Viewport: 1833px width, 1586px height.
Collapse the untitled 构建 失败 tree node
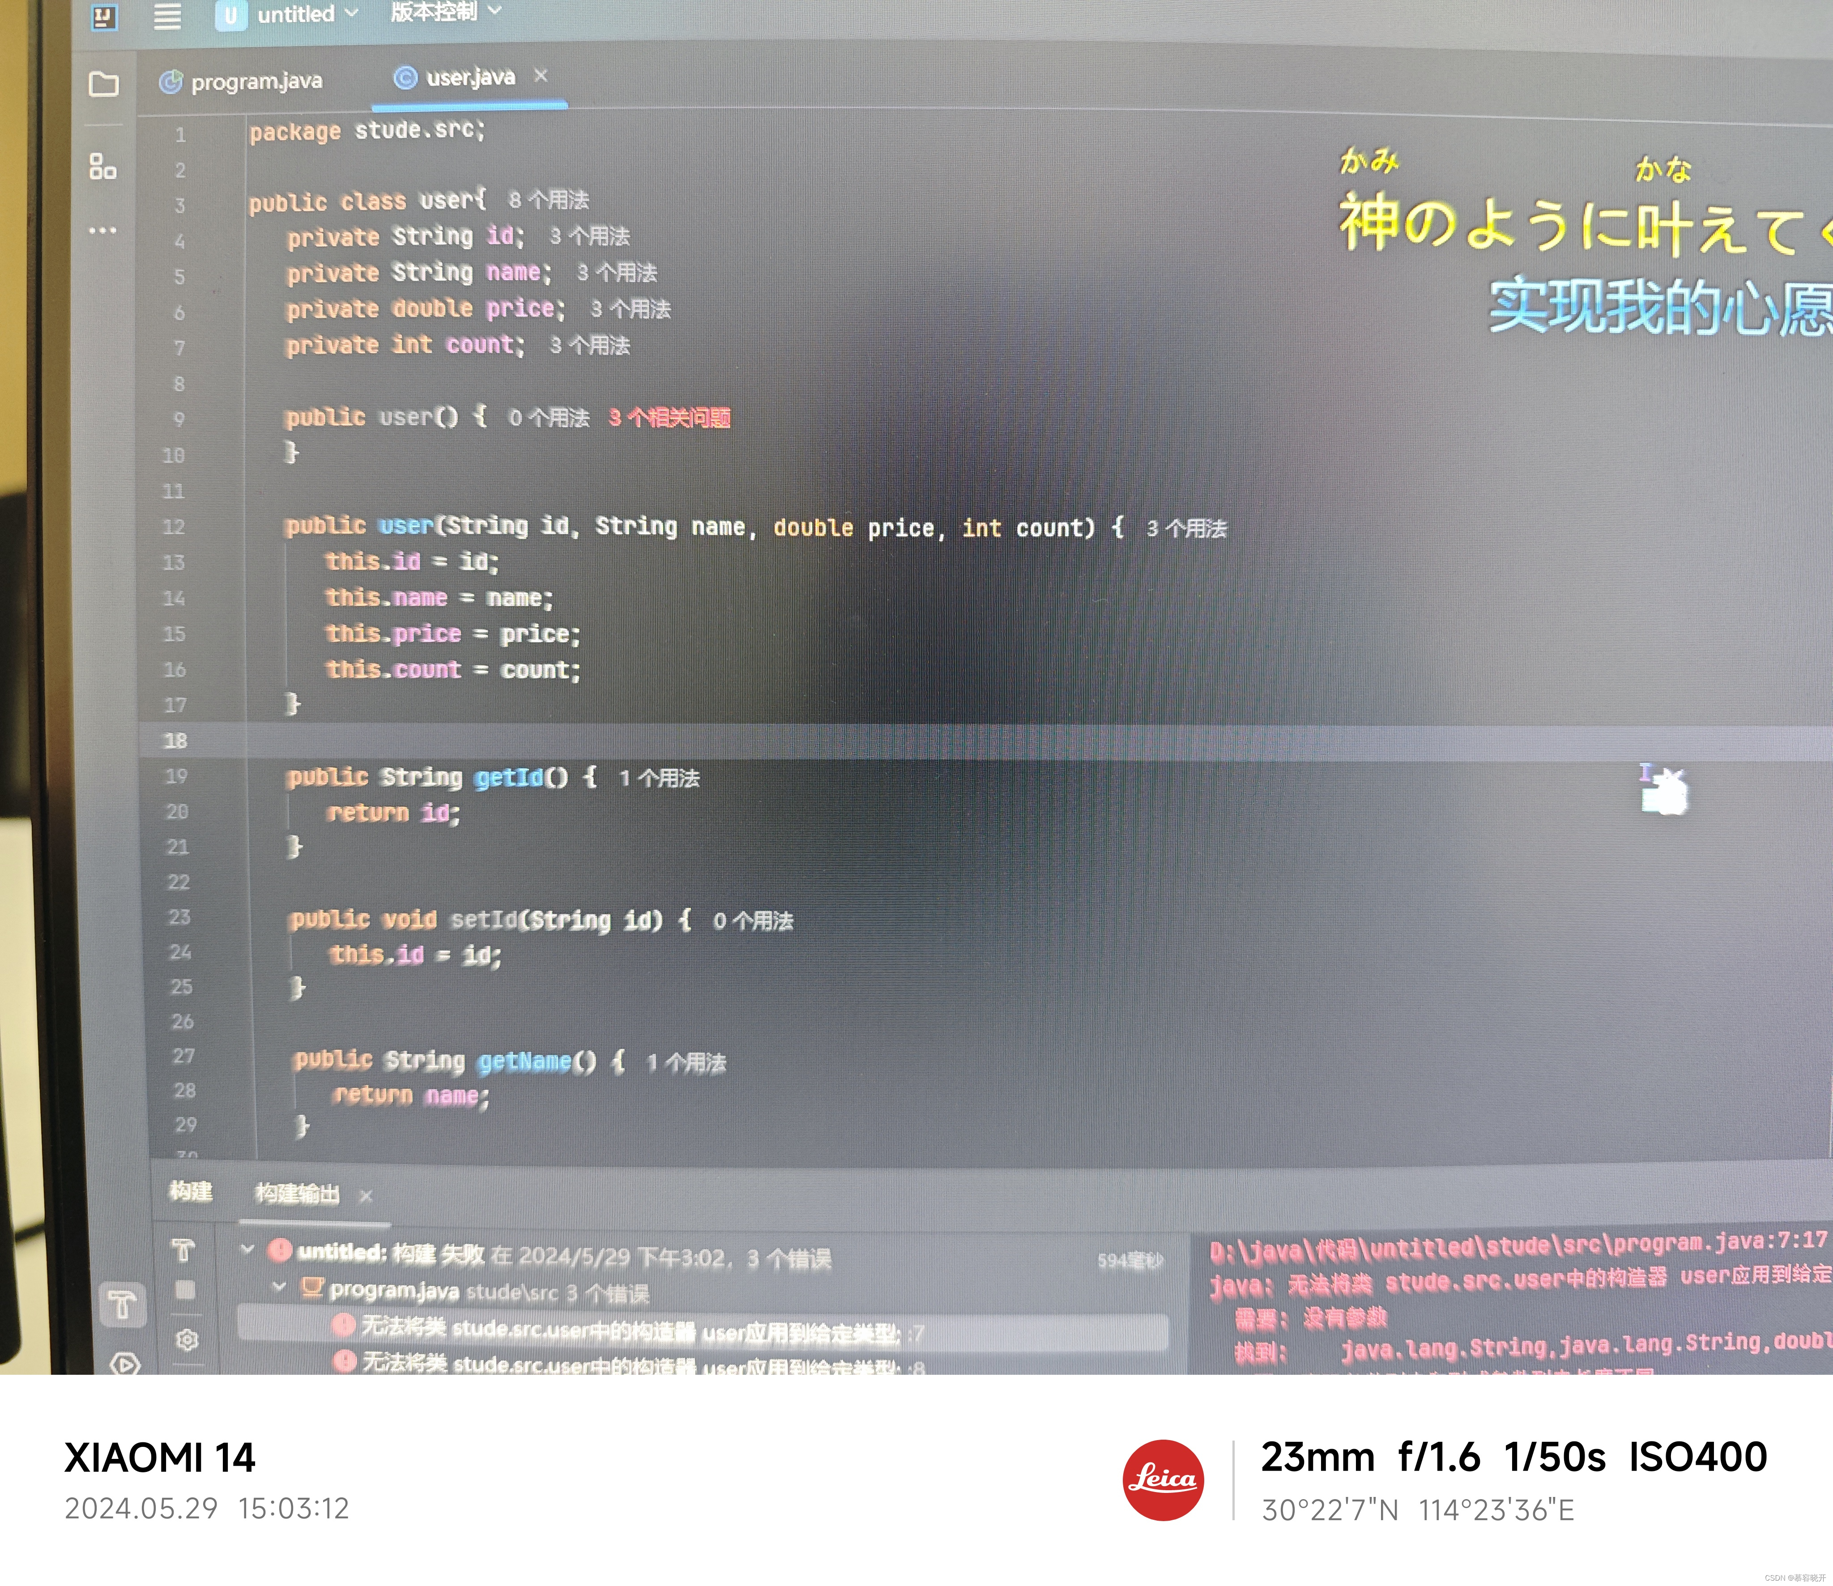[248, 1249]
